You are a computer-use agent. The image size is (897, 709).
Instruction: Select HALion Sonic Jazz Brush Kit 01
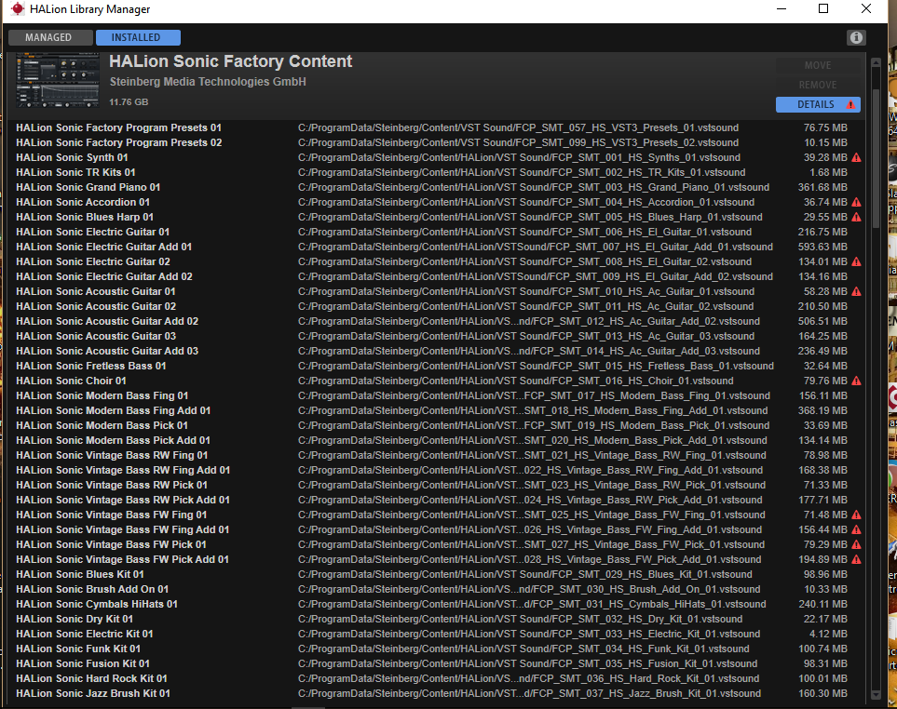pyautogui.click(x=437, y=693)
